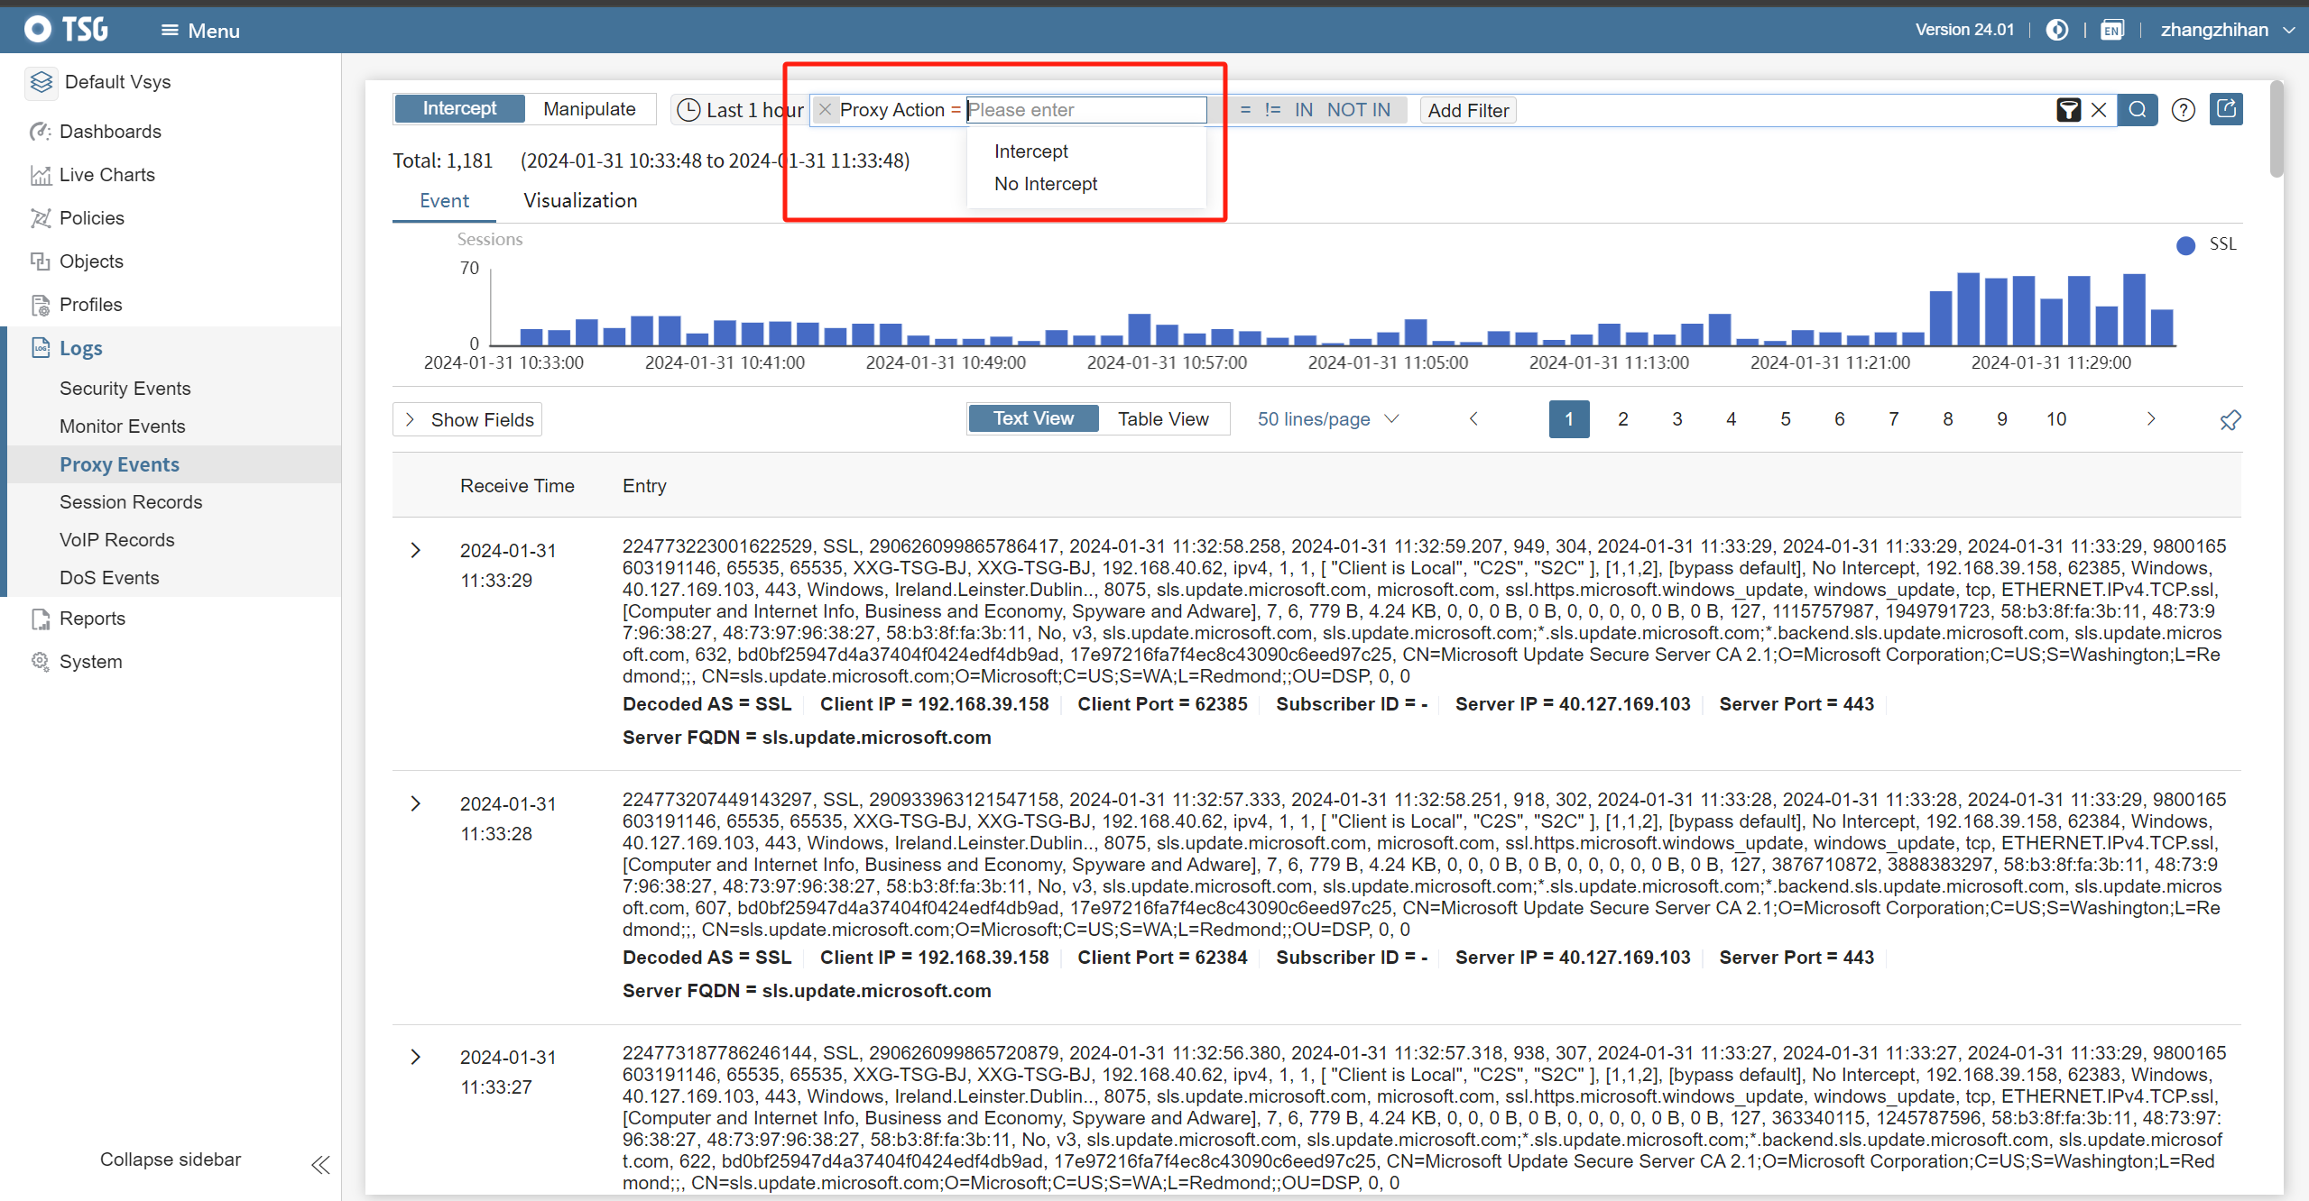Click the export icon at top right

point(2226,109)
